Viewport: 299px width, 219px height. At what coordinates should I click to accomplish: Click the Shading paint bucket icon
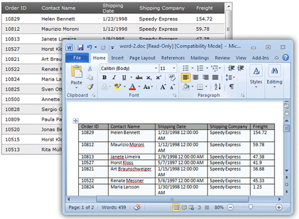click(x=186, y=87)
